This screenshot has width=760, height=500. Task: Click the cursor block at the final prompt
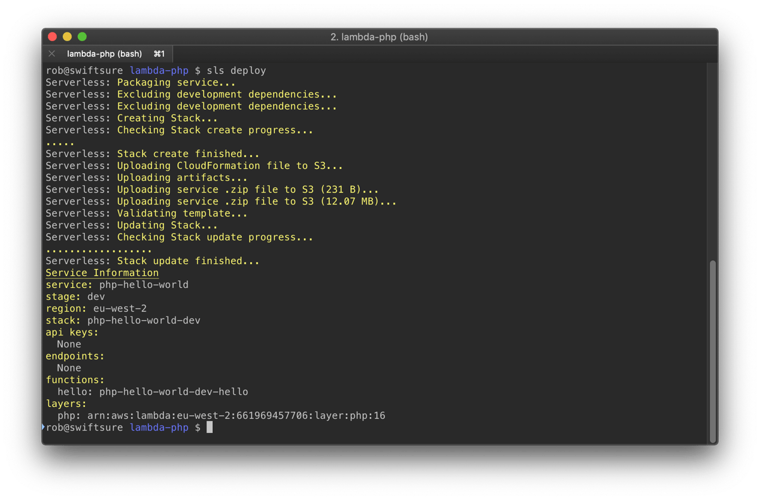(210, 428)
